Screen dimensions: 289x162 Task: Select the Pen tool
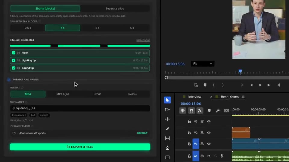(x=167, y=148)
